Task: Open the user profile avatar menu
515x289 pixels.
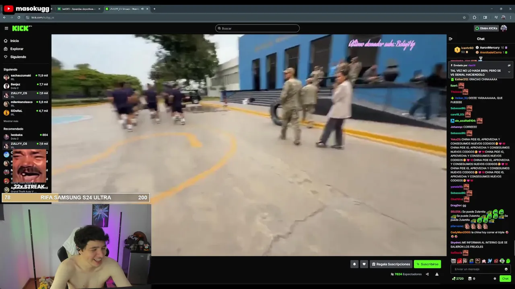Action: point(504,28)
